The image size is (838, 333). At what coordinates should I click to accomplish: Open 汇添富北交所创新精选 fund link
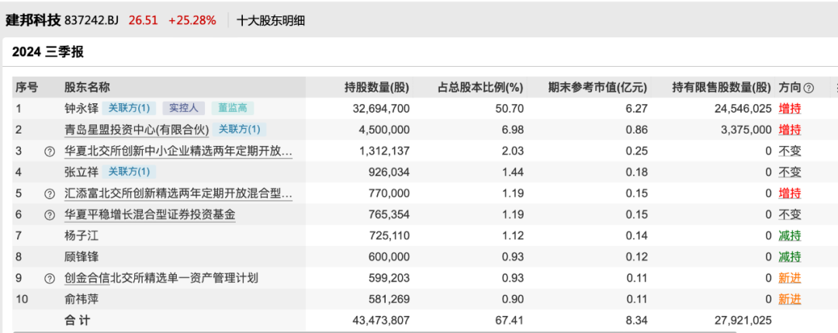(178, 193)
